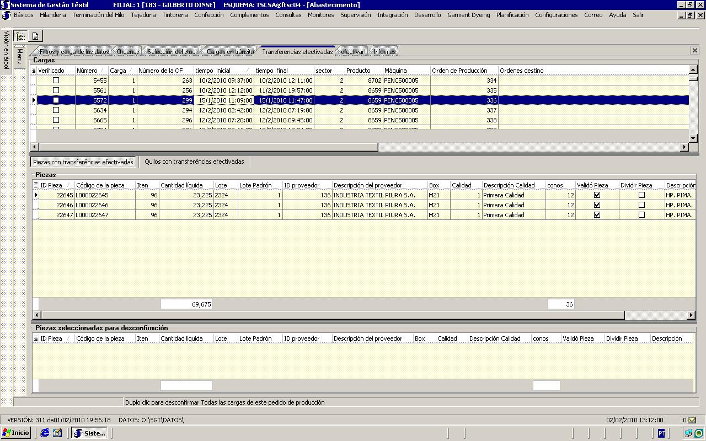
Task: Click the mail envelope icon in status bar
Action: tap(692, 420)
